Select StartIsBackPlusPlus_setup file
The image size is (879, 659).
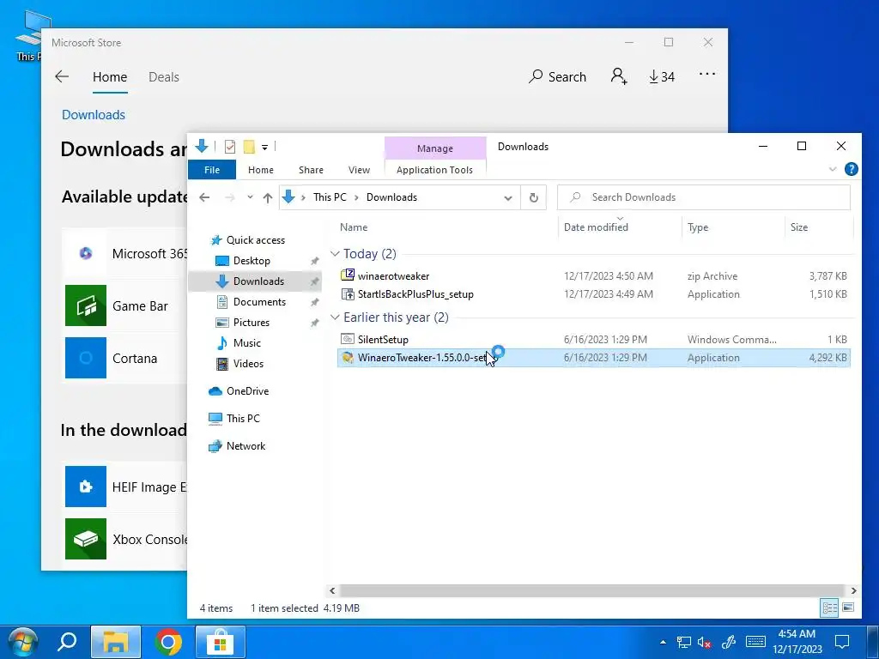[x=415, y=294]
